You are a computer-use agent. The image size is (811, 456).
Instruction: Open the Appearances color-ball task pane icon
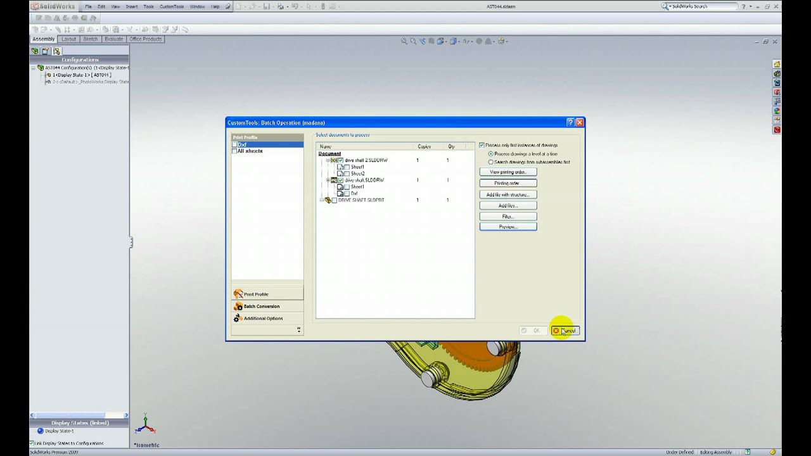[777, 111]
